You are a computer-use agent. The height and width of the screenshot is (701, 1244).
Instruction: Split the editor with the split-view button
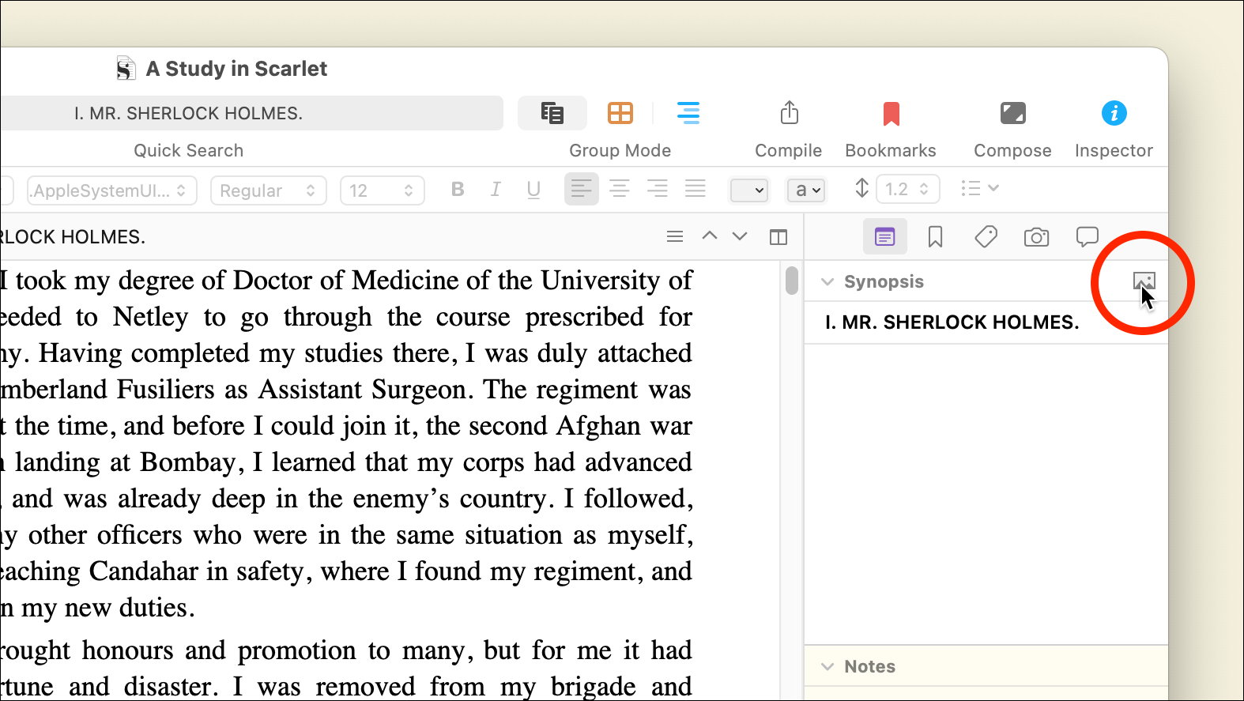click(x=778, y=237)
